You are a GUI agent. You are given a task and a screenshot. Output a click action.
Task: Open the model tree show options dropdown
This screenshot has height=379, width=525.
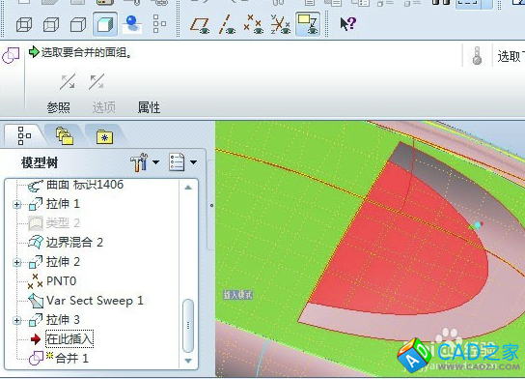pyautogui.click(x=182, y=162)
